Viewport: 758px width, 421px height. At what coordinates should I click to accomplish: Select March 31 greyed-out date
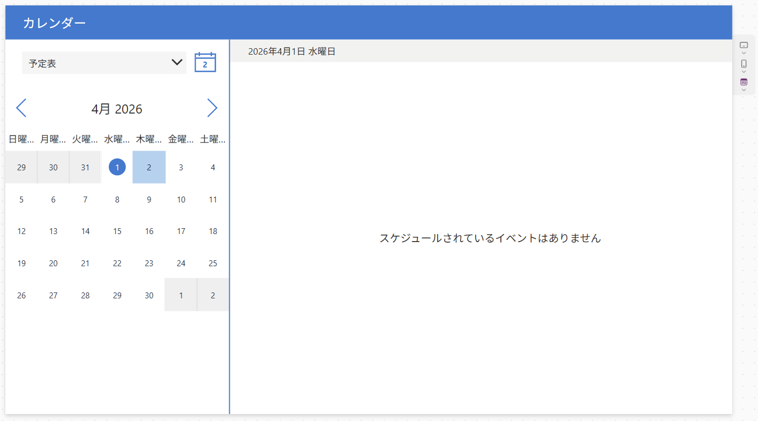point(85,167)
